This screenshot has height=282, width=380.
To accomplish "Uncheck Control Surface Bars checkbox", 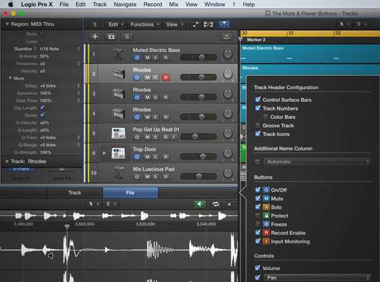I will coord(258,99).
